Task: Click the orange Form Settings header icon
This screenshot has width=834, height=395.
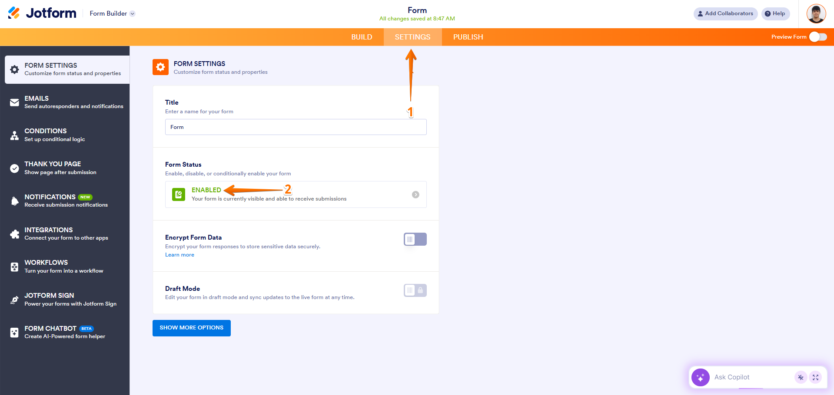Action: pos(160,67)
